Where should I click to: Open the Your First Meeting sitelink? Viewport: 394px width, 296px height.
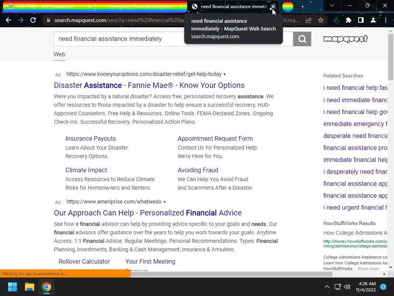click(x=150, y=262)
